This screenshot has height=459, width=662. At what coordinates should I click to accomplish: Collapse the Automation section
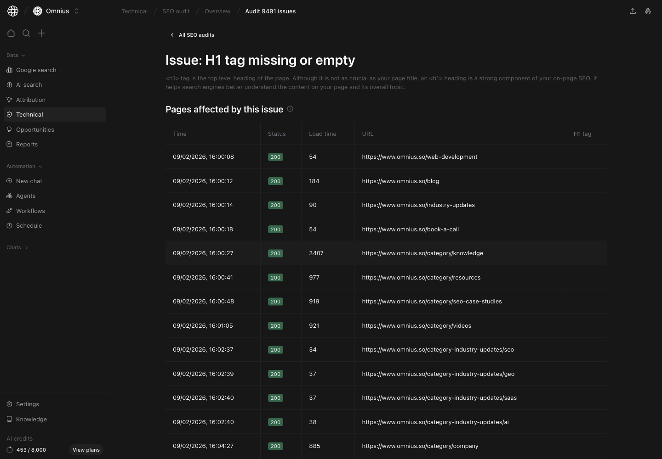tap(41, 166)
